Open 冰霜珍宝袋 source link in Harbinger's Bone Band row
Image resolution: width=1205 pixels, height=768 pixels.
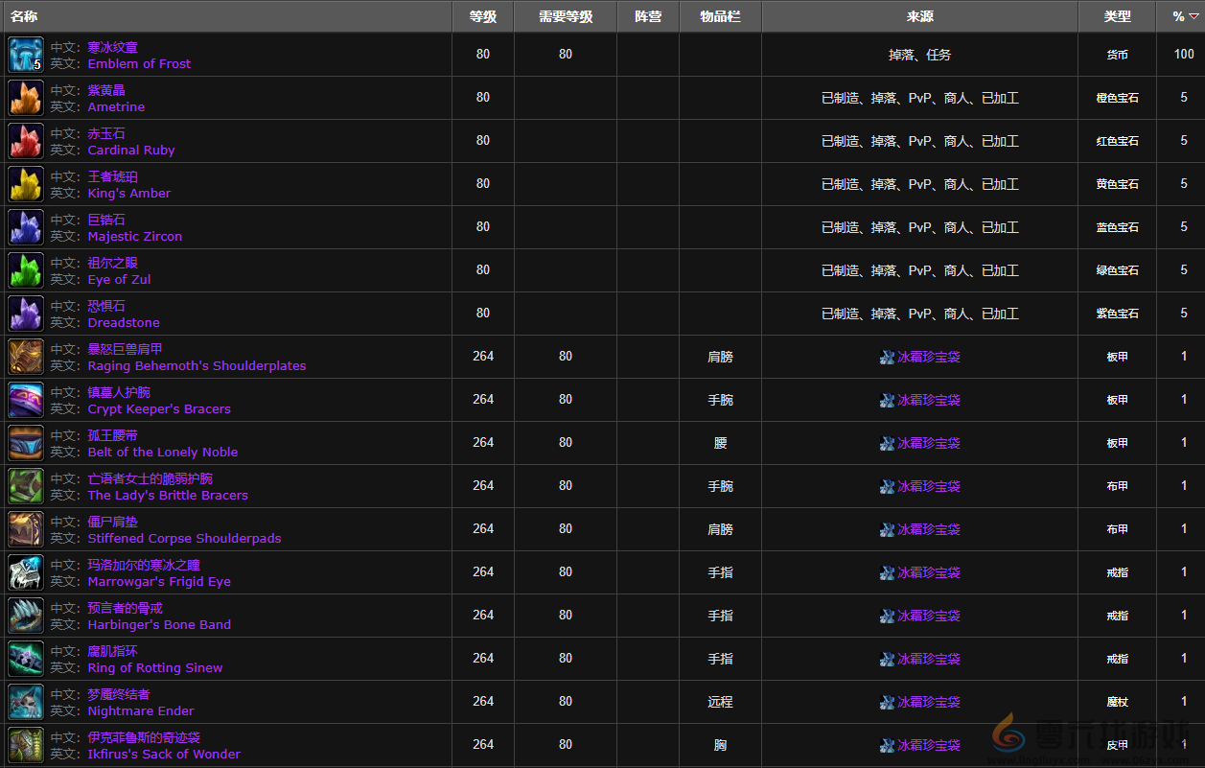click(x=928, y=616)
